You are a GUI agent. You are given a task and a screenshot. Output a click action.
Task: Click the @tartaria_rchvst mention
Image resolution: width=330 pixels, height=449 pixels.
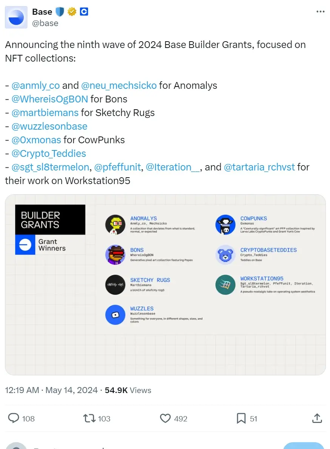point(259,167)
